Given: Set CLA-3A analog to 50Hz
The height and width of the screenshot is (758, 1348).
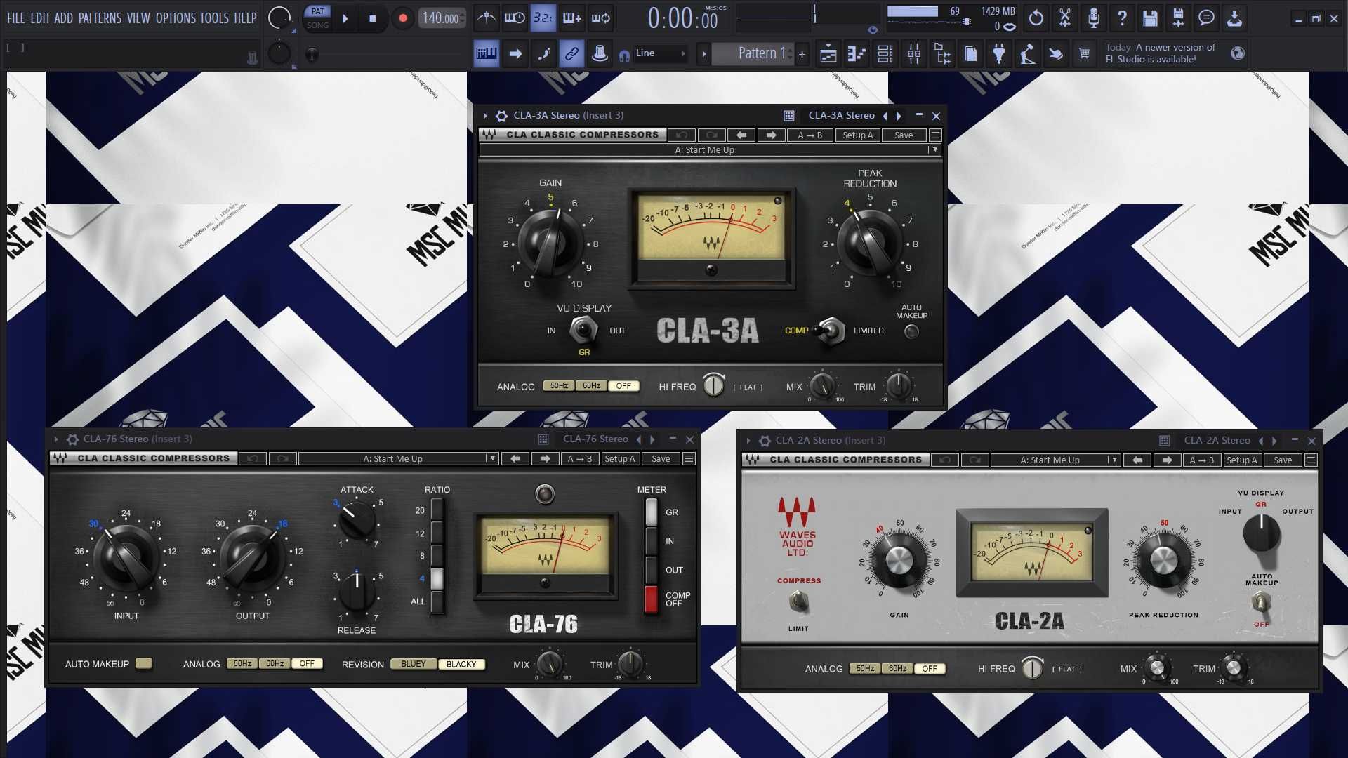Looking at the screenshot, I should [559, 386].
